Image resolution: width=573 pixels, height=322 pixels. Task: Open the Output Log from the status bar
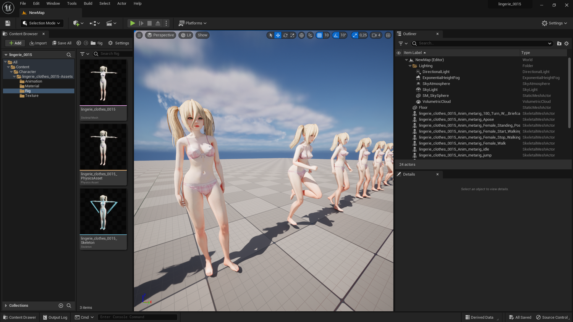click(55, 317)
